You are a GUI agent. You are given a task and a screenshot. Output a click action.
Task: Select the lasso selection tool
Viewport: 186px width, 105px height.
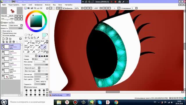(x=29, y=35)
